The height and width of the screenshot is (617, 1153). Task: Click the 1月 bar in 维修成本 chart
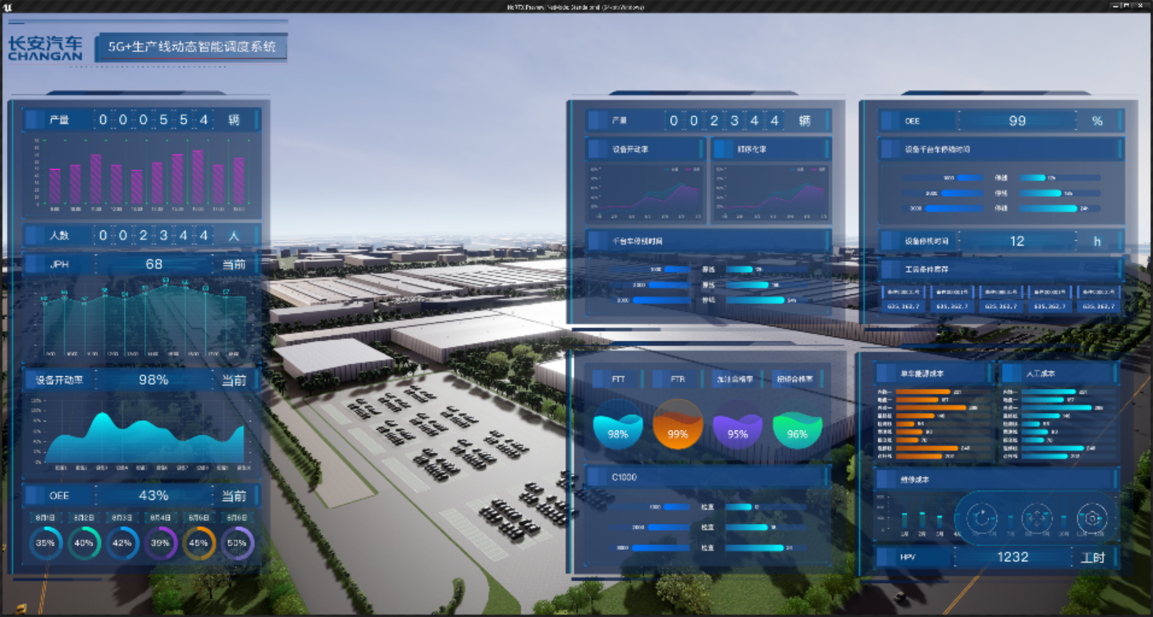point(904,520)
